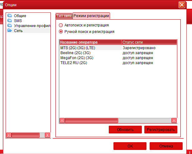Click operator list right scroll arrow
This screenshot has height=154, width=192.
[x=174, y=121]
